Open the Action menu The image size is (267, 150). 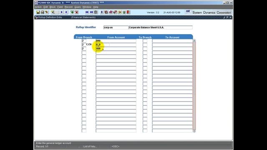click(x=38, y=7)
